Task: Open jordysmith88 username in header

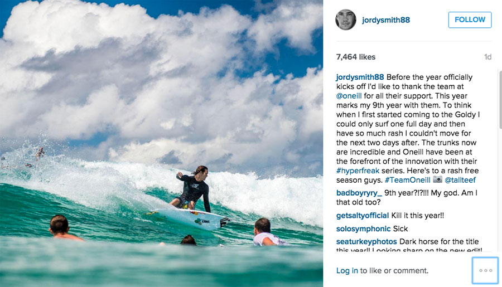Action: coord(386,20)
